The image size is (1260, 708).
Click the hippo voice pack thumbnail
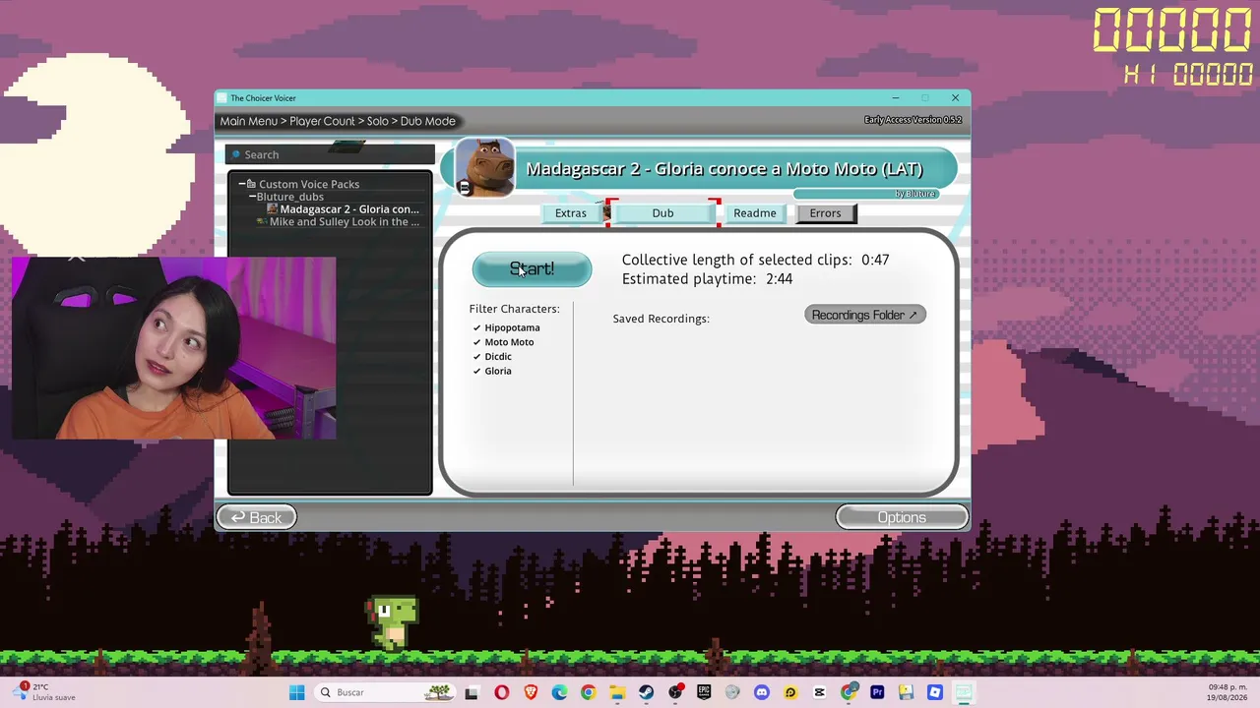tap(484, 168)
